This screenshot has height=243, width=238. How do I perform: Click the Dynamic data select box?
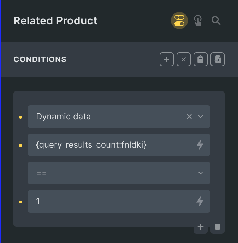tap(106, 117)
